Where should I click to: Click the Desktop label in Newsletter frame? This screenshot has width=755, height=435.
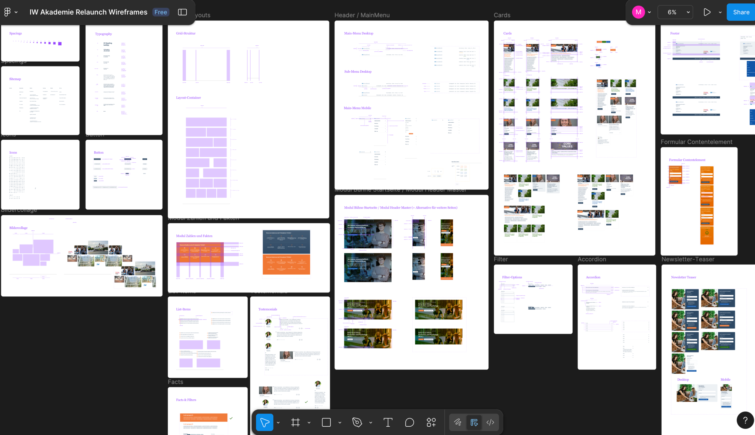point(683,379)
